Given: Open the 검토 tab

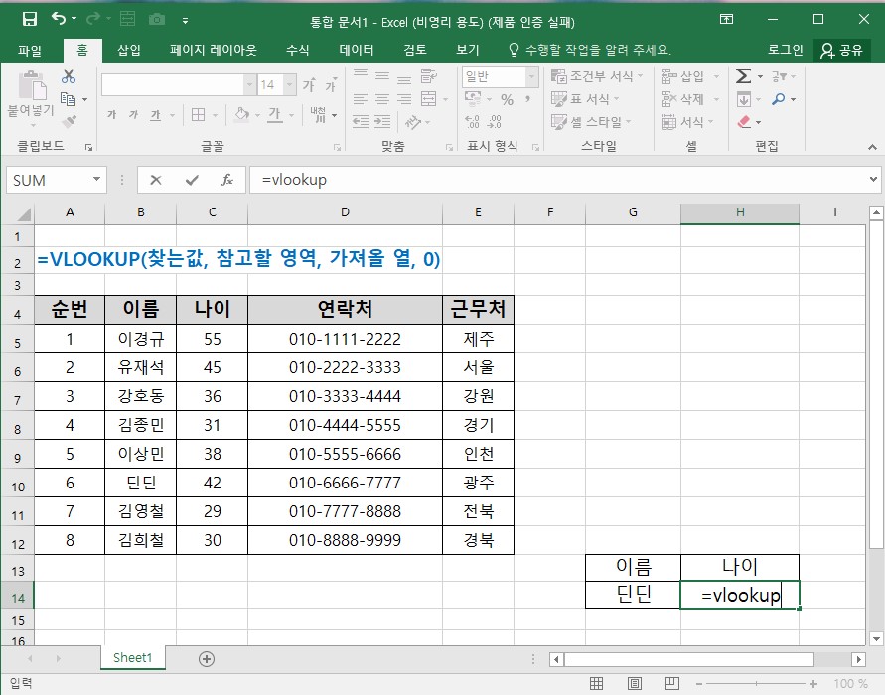Looking at the screenshot, I should tap(415, 51).
